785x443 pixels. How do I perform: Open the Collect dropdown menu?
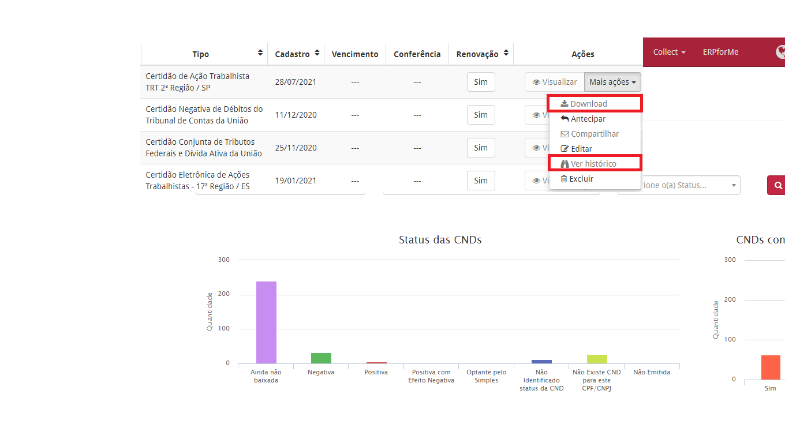(669, 52)
